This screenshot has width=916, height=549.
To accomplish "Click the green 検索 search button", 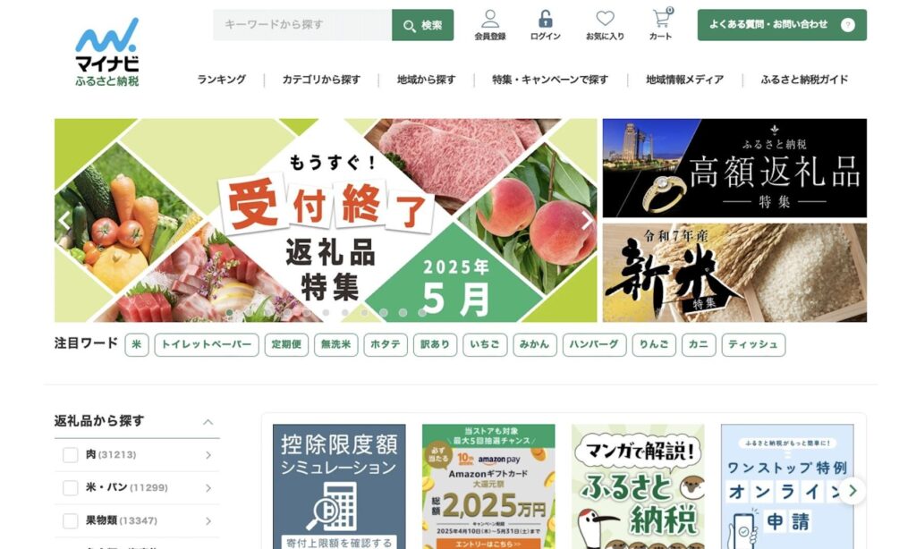I will (422, 25).
